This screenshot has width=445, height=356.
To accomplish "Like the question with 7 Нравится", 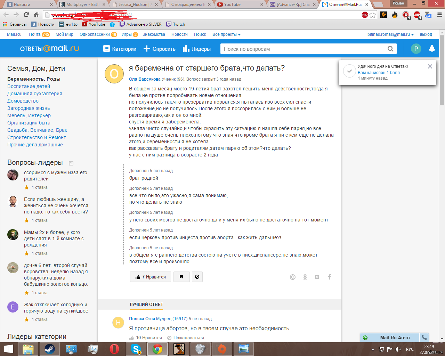I will tap(151, 277).
